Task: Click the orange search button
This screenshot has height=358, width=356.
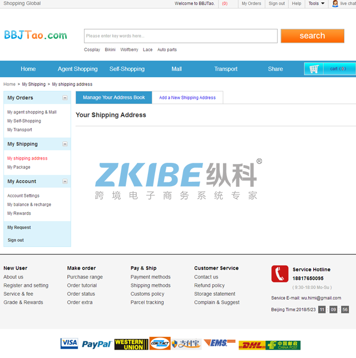Action: click(x=313, y=36)
